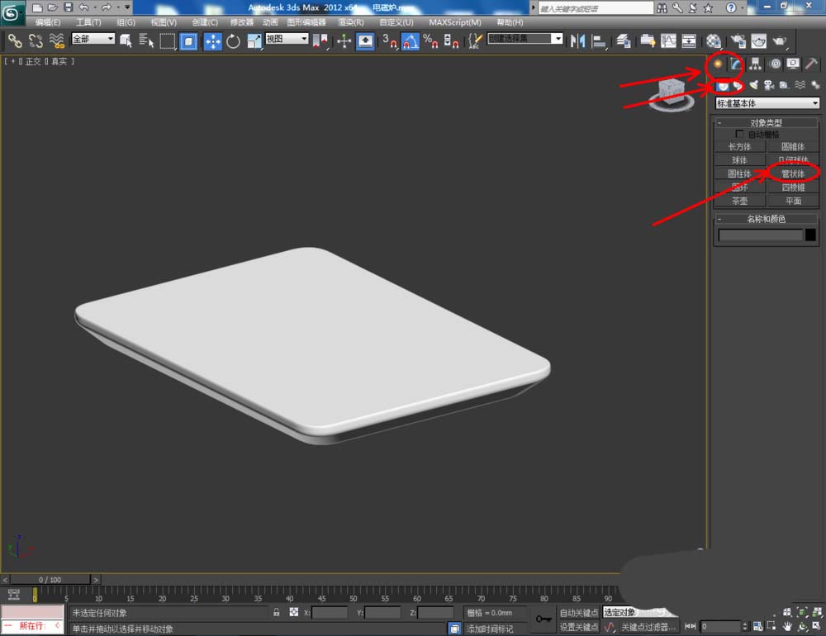Click the teapot Render Production icon
Image resolution: width=826 pixels, height=636 pixels.
pos(779,40)
